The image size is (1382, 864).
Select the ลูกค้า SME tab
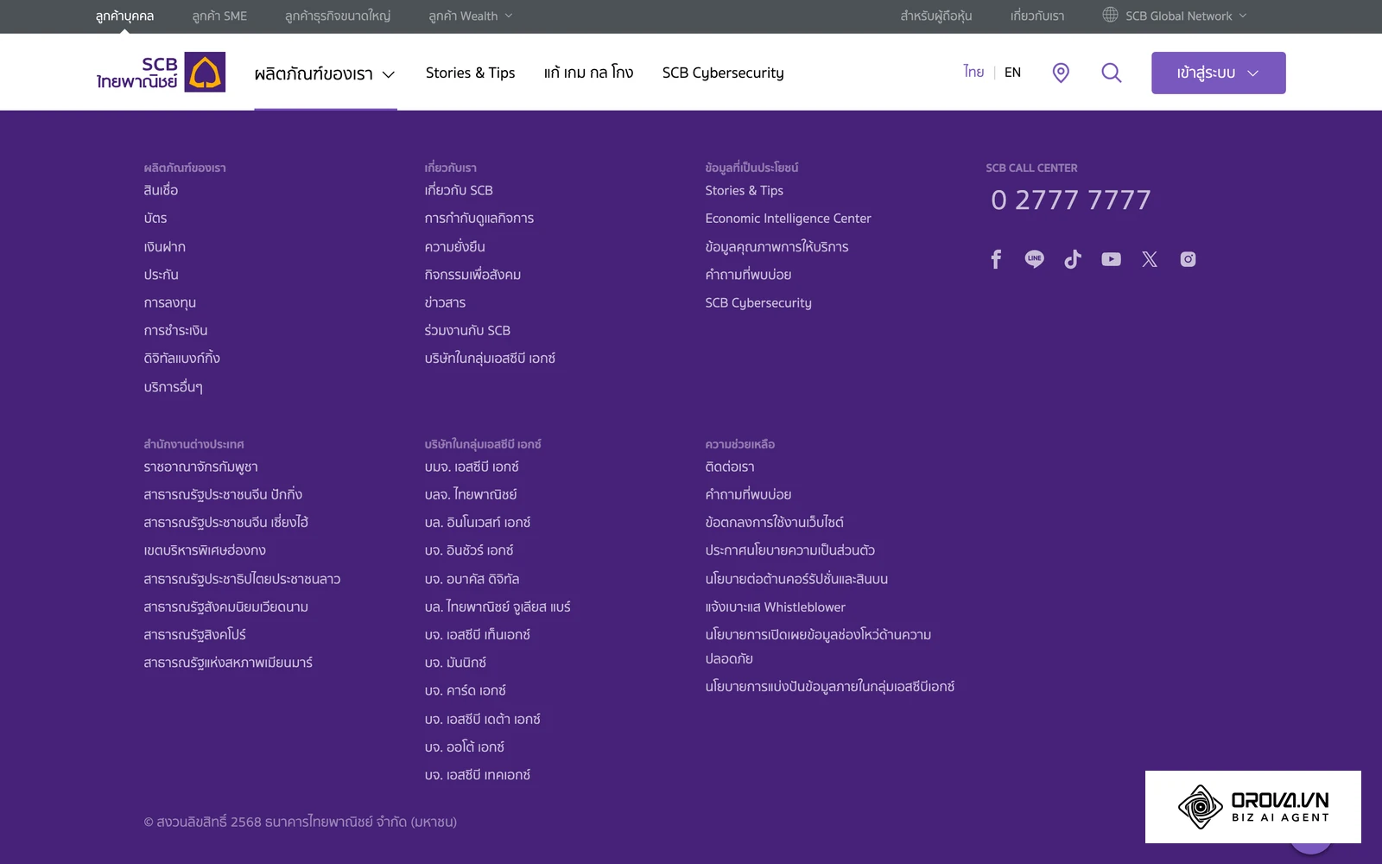(x=219, y=16)
